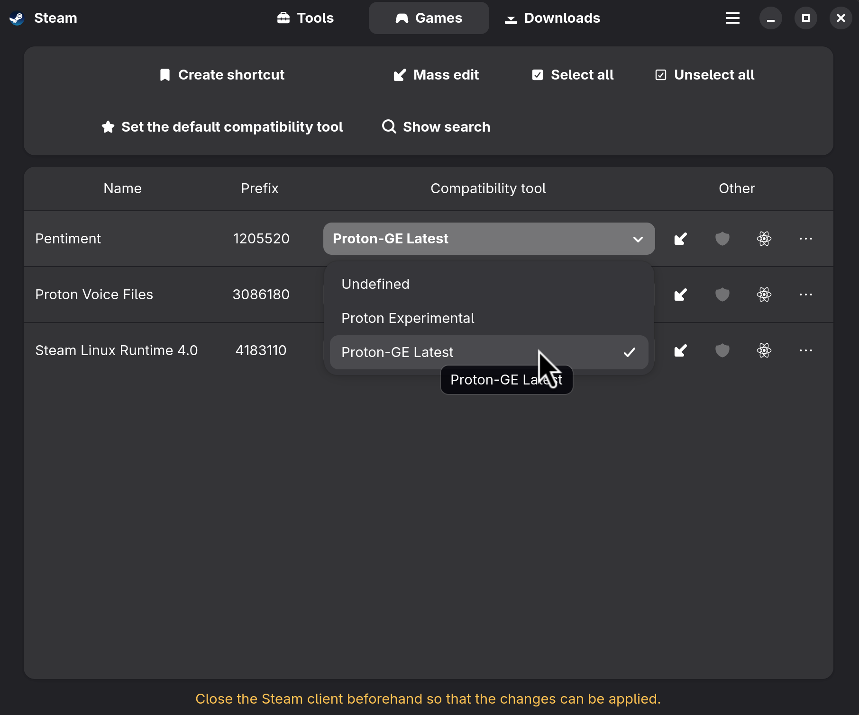
Task: Click edit icon for Pentiment
Action: (x=681, y=239)
